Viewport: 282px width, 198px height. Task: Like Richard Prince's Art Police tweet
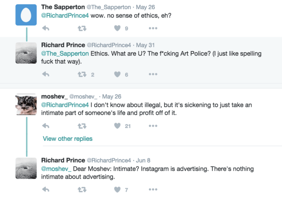coord(117,74)
